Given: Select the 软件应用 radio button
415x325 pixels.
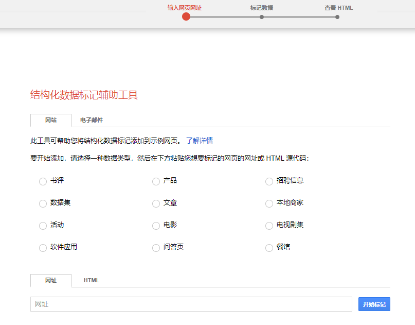Looking at the screenshot, I should click(43, 248).
